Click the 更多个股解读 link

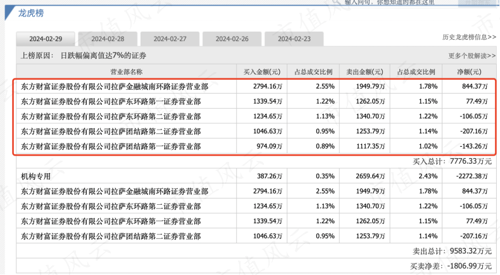472,56
